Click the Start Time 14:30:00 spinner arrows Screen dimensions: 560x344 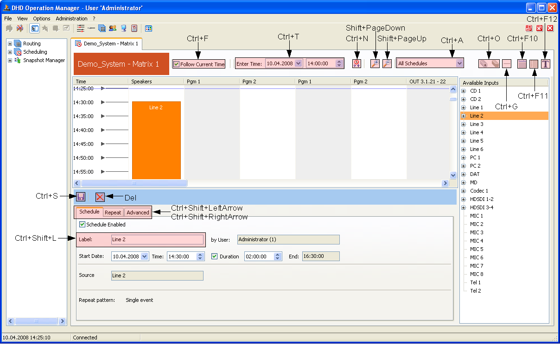200,256
